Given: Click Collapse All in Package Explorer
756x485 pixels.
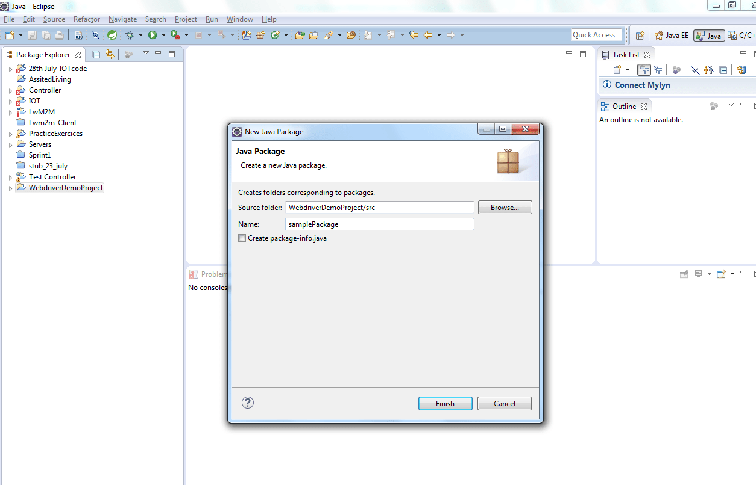Looking at the screenshot, I should [x=96, y=54].
